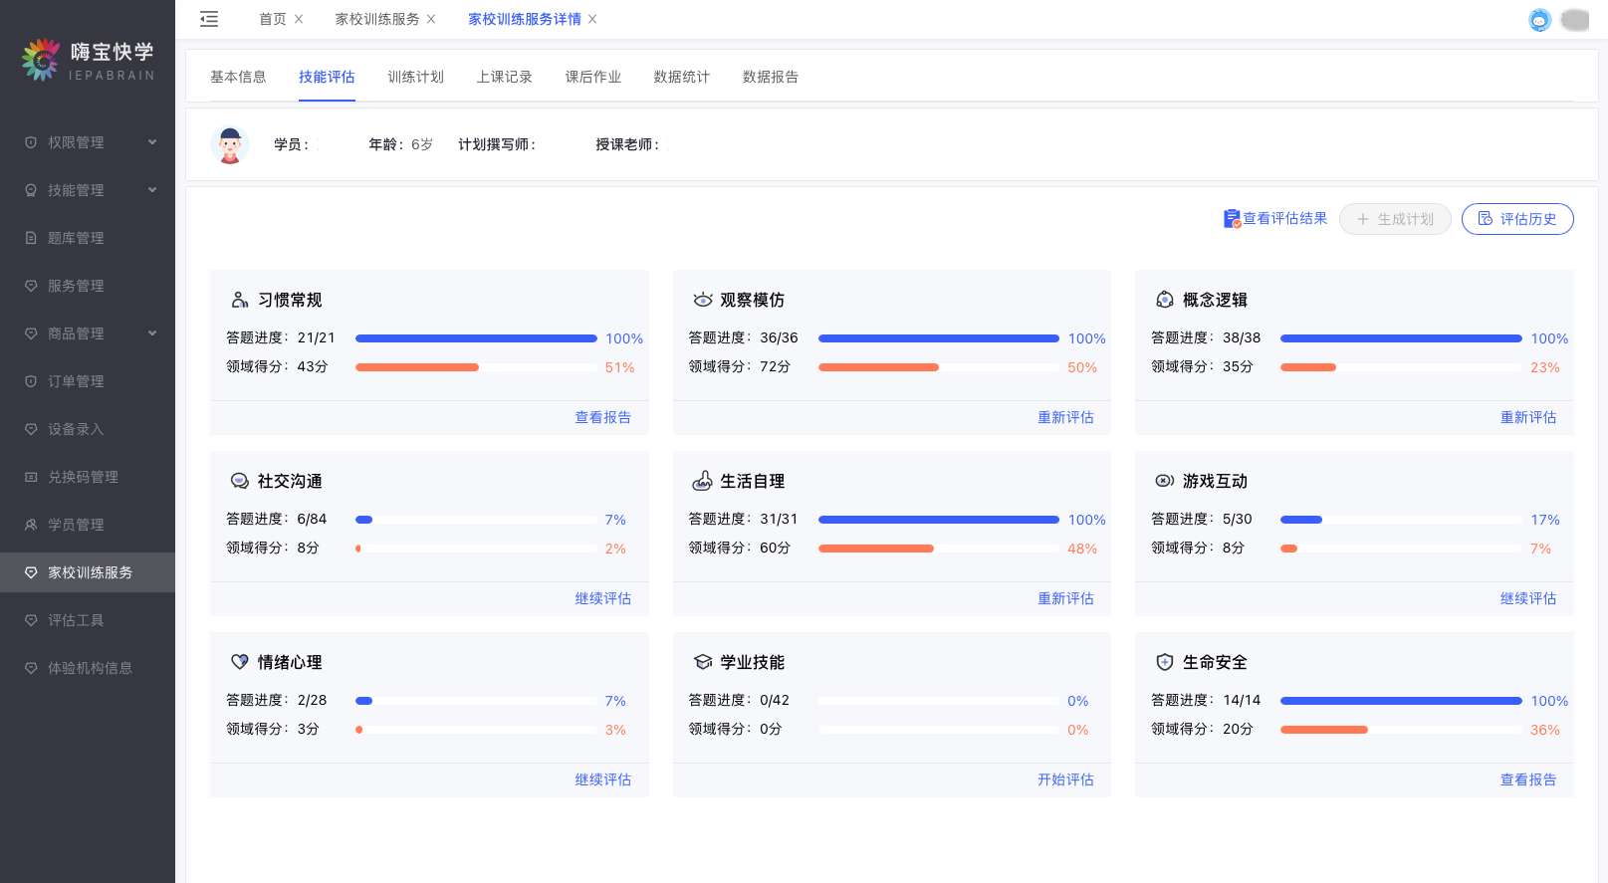This screenshot has width=1608, height=883.
Task: Click the 兑换码管理 sidebar icon
Action: [31, 477]
